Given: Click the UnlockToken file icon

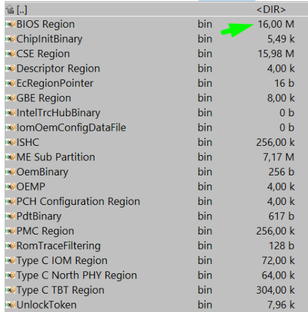Looking at the screenshot, I should click(x=10, y=305).
